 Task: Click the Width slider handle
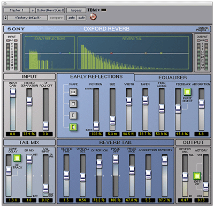click(x=129, y=101)
